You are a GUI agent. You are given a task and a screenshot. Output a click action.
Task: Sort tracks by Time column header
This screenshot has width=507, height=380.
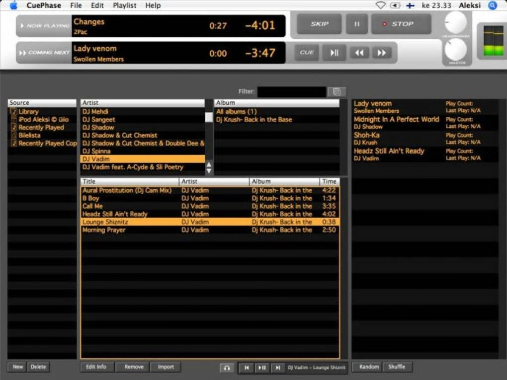(x=330, y=182)
